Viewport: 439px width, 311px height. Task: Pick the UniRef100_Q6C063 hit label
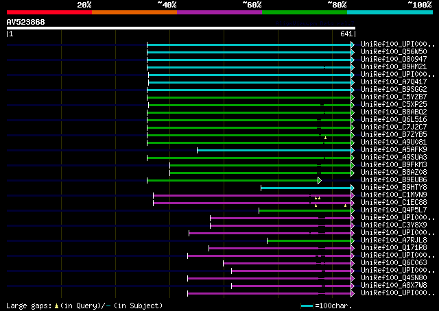tap(394, 263)
